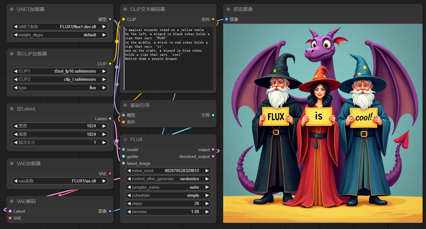Open the weight_dtype combo box
Screen dimensions: 426x229
click(x=60, y=35)
